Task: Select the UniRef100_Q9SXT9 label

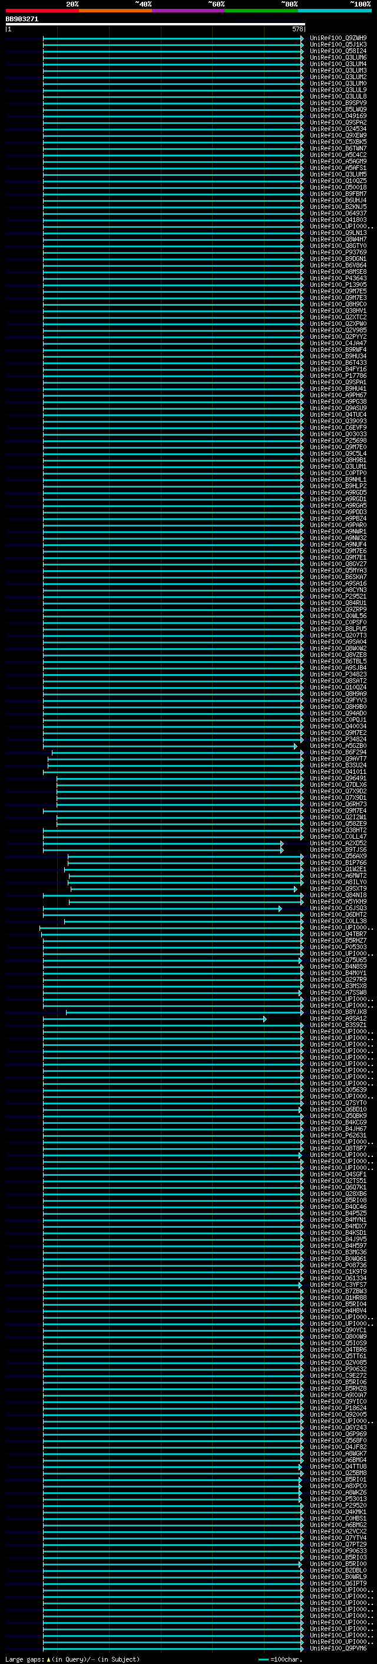Action: pos(338,889)
